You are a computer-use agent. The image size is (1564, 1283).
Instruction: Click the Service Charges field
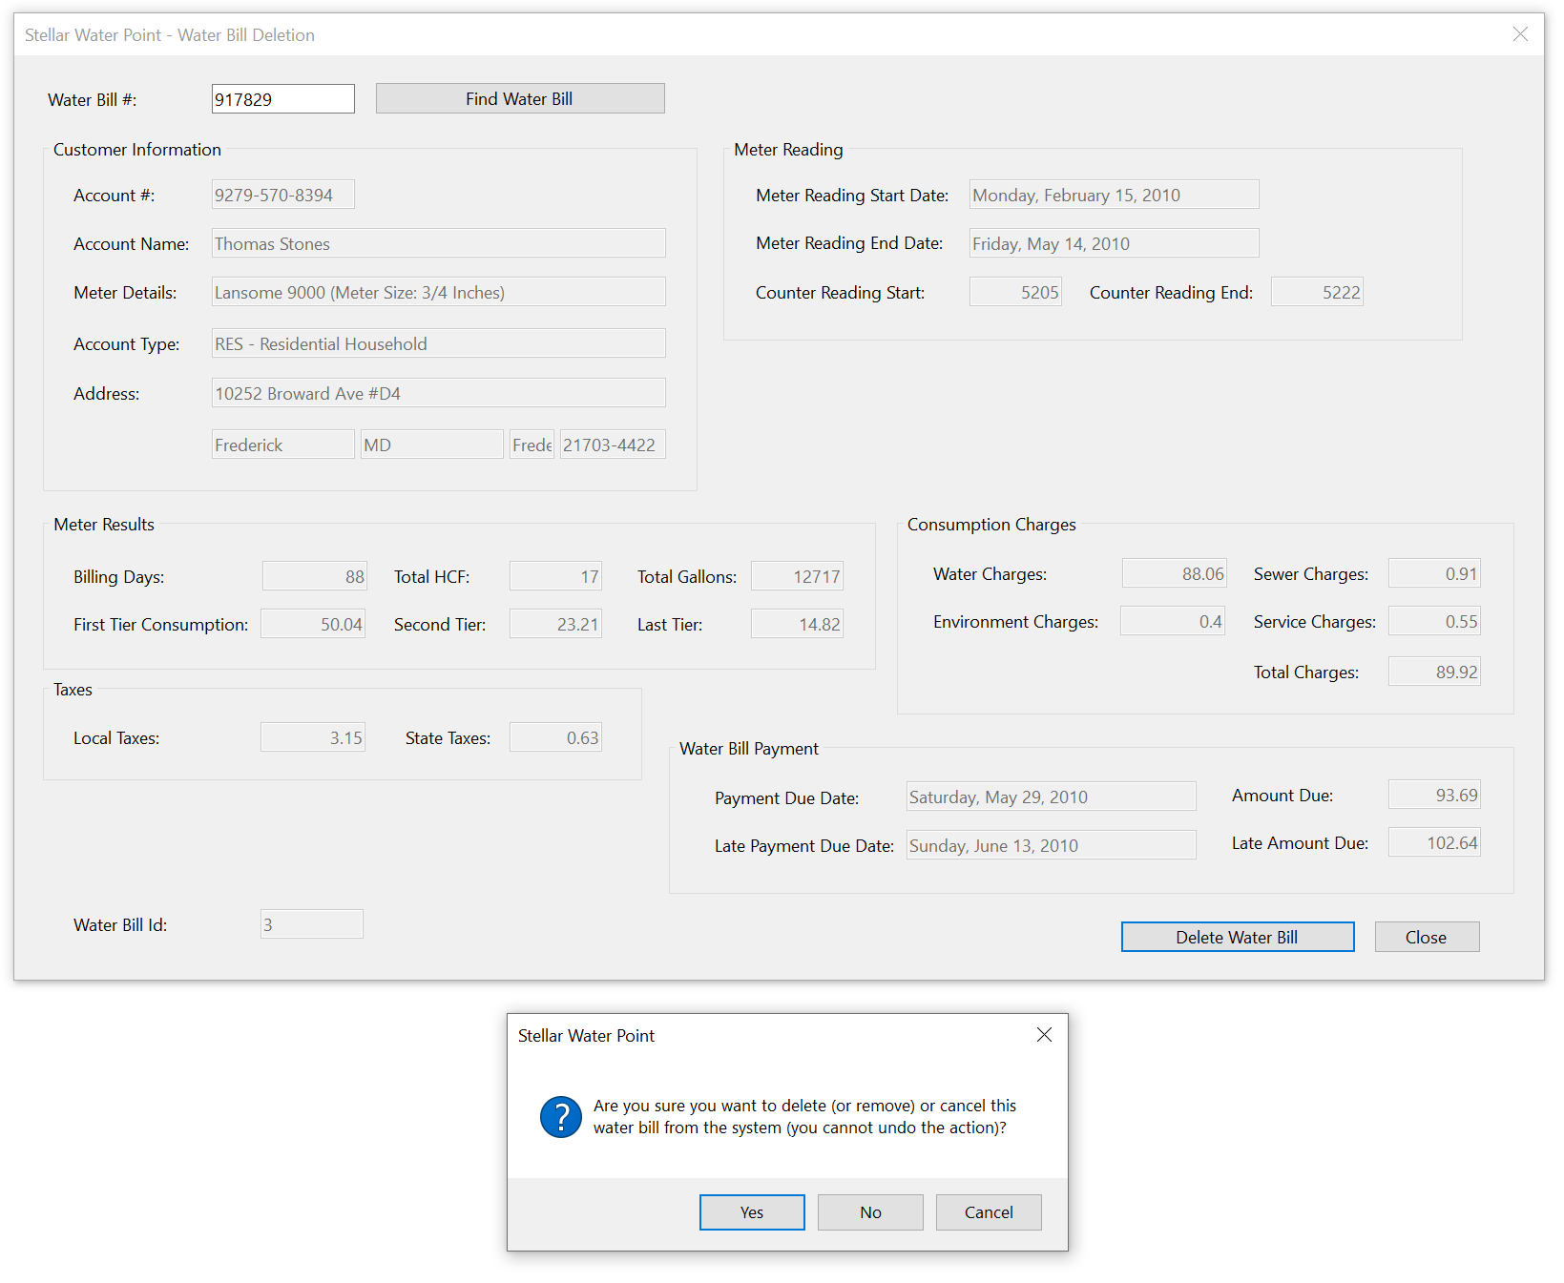point(1434,621)
